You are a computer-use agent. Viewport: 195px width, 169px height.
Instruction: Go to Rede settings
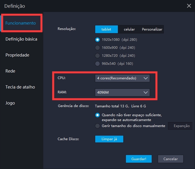click(x=10, y=71)
